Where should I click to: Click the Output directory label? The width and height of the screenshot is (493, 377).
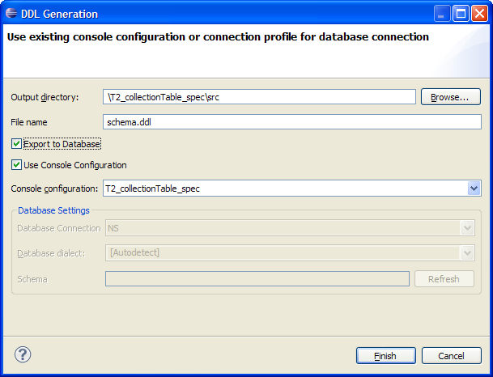point(45,97)
